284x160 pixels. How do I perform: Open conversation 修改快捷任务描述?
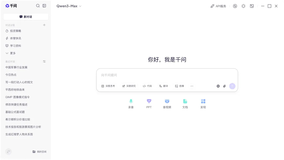point(16,105)
